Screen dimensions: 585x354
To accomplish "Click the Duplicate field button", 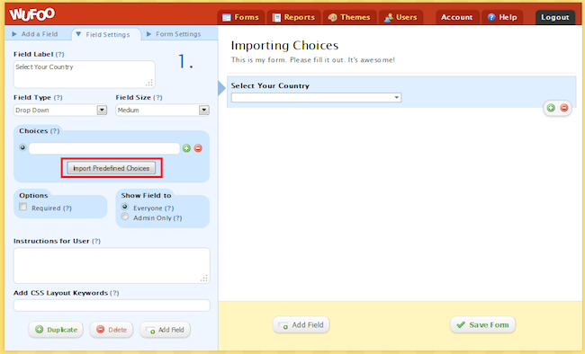I will [56, 330].
